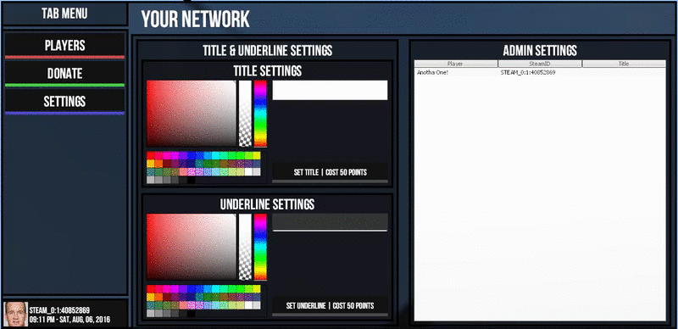Click the player avatar picture

click(16, 314)
